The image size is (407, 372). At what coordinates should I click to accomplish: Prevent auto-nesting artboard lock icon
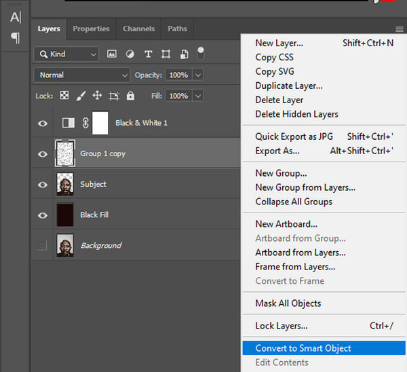114,96
